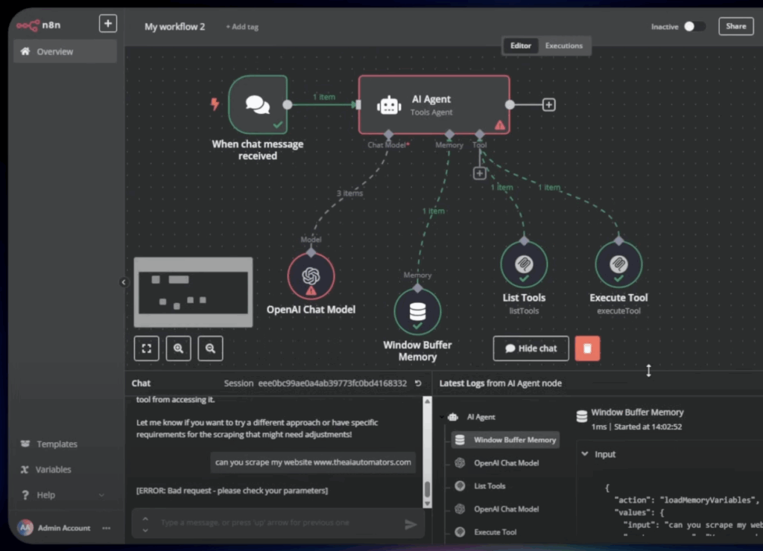
Task: Click Started at 14:02:52 text
Action: pos(648,427)
